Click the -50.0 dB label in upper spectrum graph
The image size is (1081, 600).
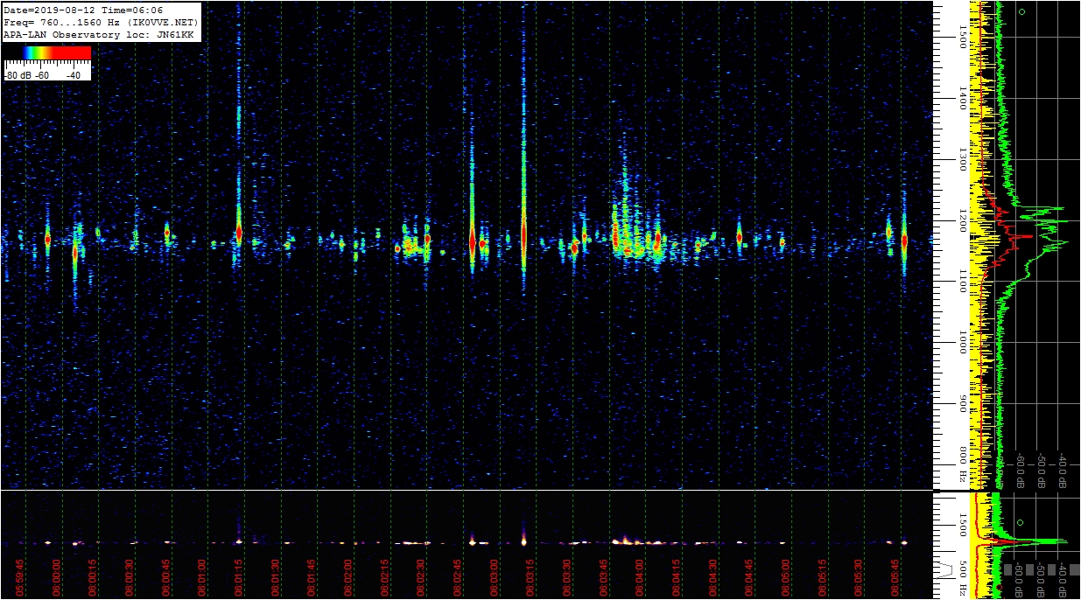point(1042,471)
